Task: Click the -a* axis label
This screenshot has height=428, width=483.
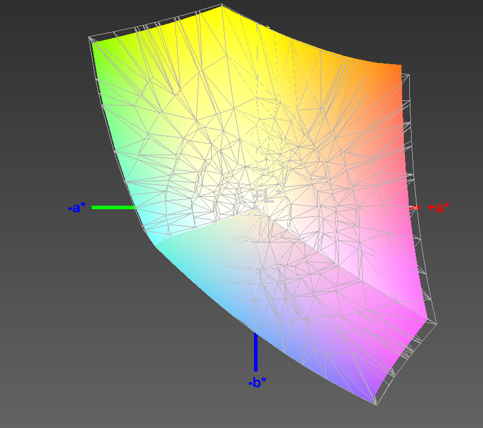Action: 77,208
